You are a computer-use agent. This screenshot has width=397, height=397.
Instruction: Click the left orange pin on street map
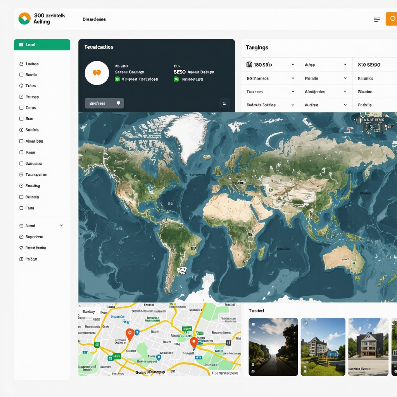coord(130,335)
